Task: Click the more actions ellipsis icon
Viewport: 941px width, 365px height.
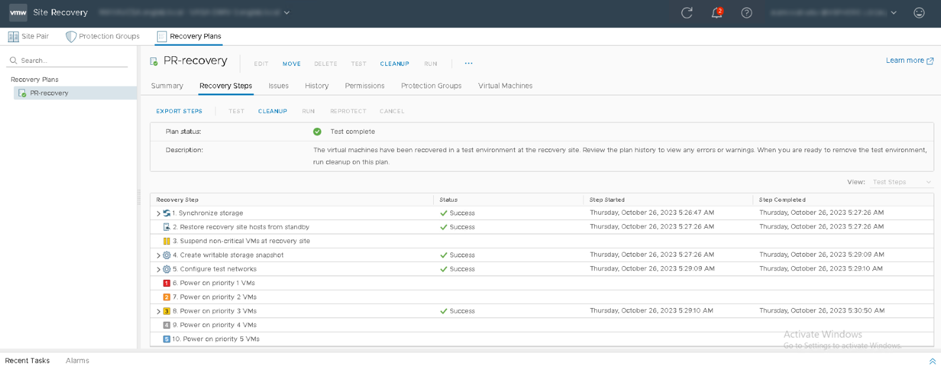Action: [468, 63]
